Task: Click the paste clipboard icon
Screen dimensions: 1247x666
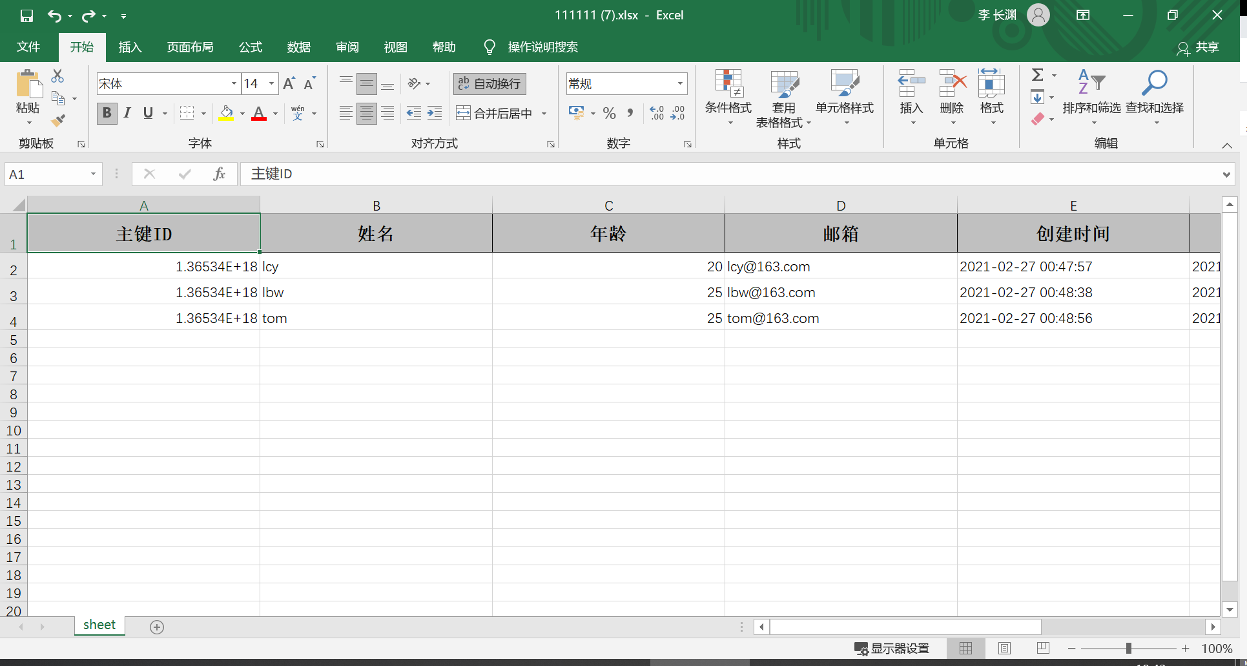Action: click(28, 85)
